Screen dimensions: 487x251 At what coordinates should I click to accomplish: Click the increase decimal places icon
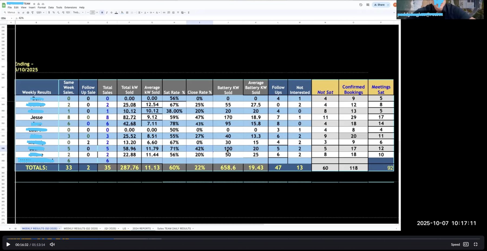[63, 12]
